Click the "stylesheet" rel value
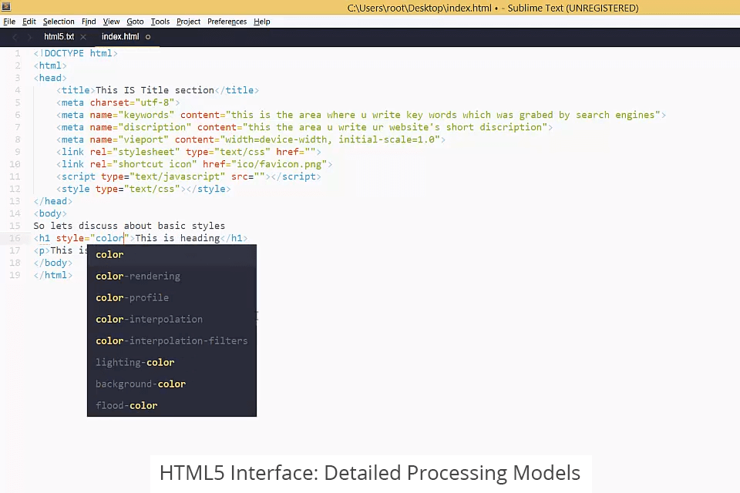The image size is (740, 493). click(146, 152)
